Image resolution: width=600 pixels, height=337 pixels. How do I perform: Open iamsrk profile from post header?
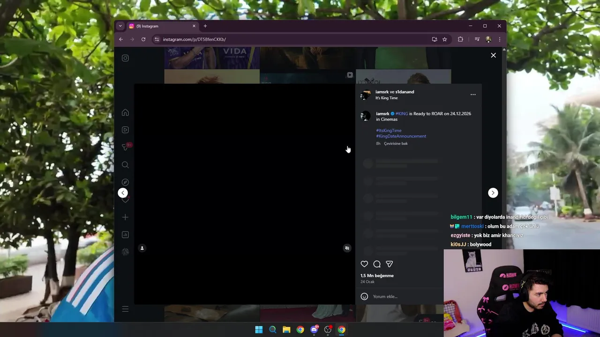point(382,92)
